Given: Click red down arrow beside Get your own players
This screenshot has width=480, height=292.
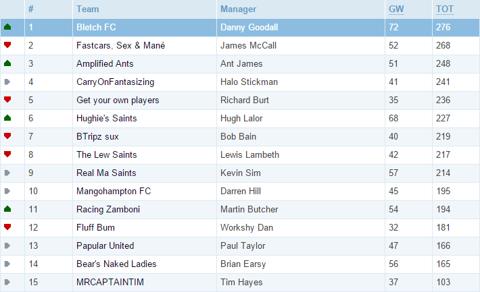Looking at the screenshot, I should pyautogui.click(x=7, y=99).
